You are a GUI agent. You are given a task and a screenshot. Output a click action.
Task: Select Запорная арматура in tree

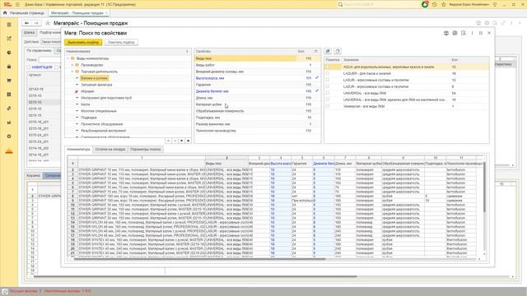96,85
